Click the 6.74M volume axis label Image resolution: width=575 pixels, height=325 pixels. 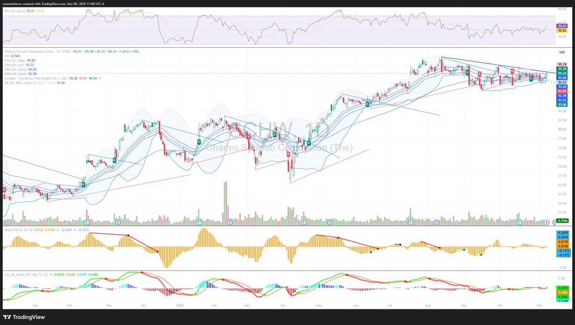coord(562,221)
